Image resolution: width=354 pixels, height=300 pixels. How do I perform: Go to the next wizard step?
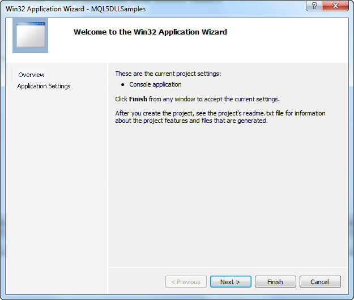coord(231,282)
